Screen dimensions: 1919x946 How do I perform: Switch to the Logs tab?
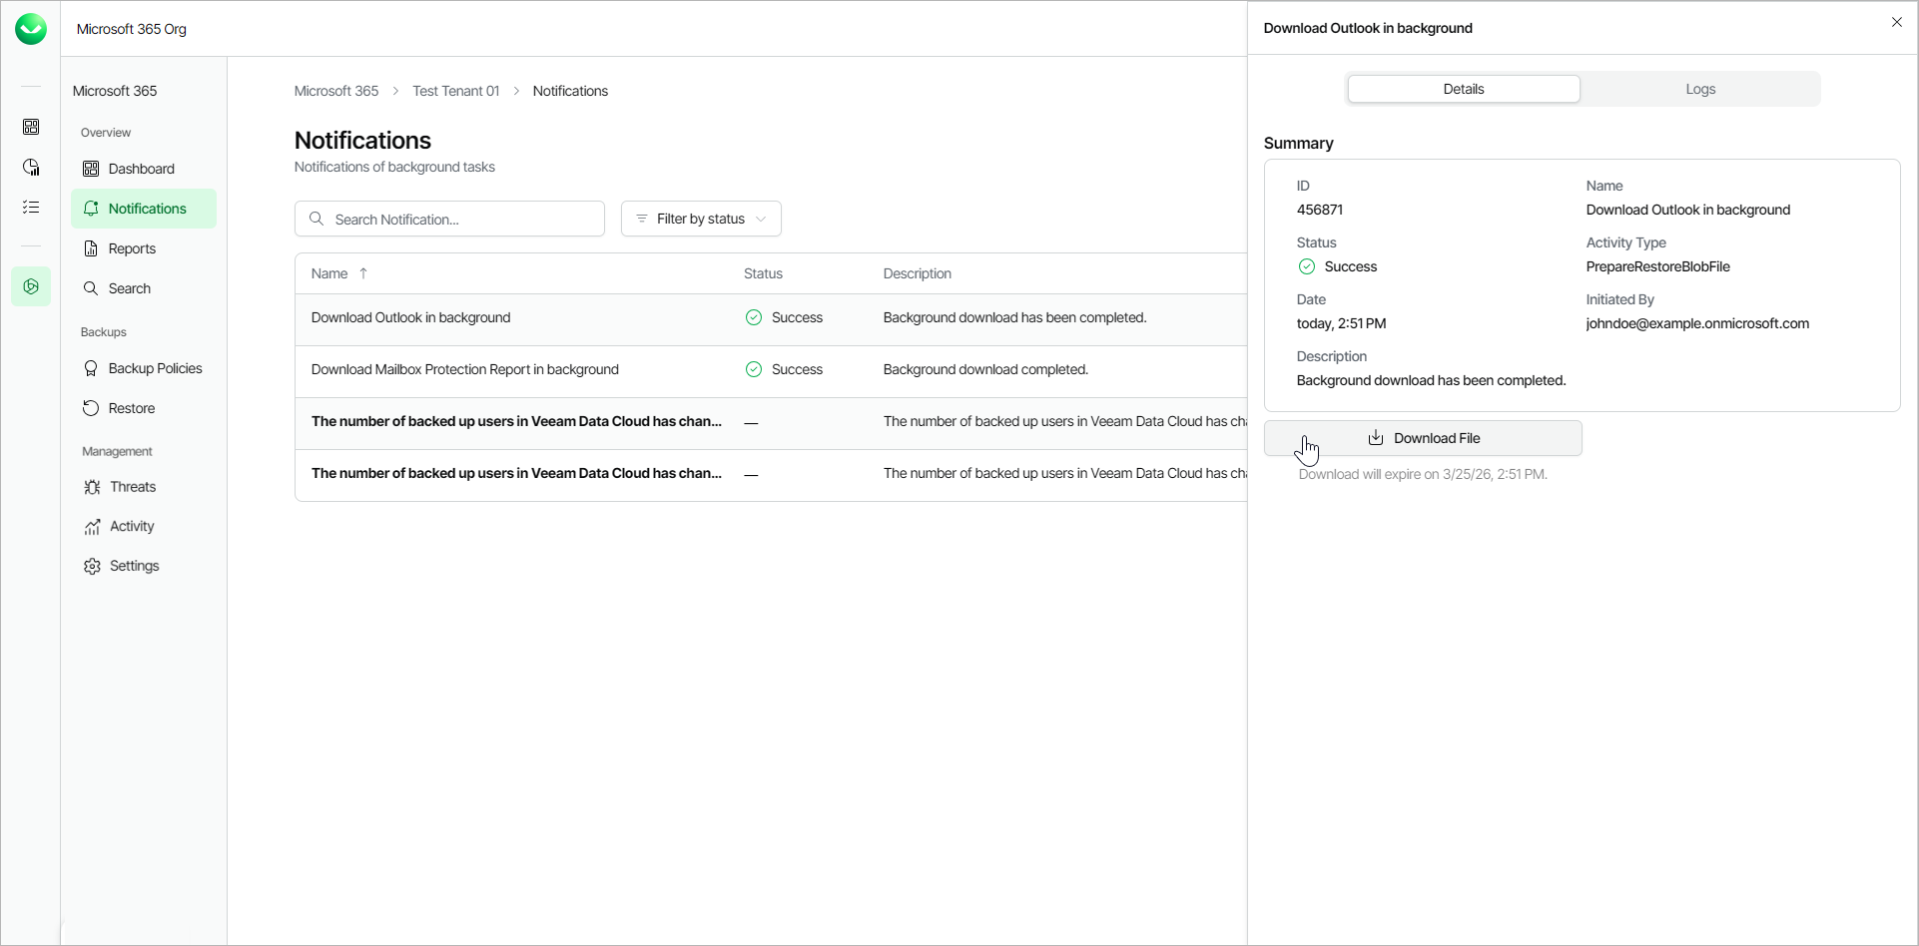pos(1700,89)
